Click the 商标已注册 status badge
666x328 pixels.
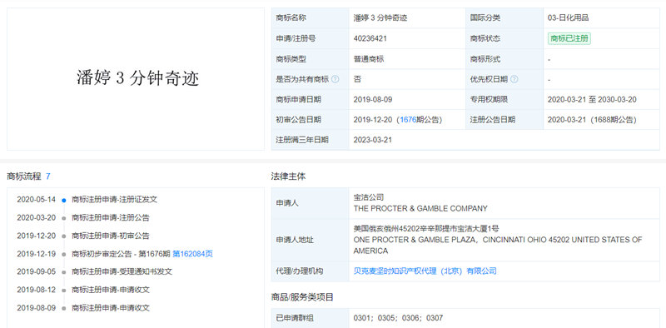569,38
